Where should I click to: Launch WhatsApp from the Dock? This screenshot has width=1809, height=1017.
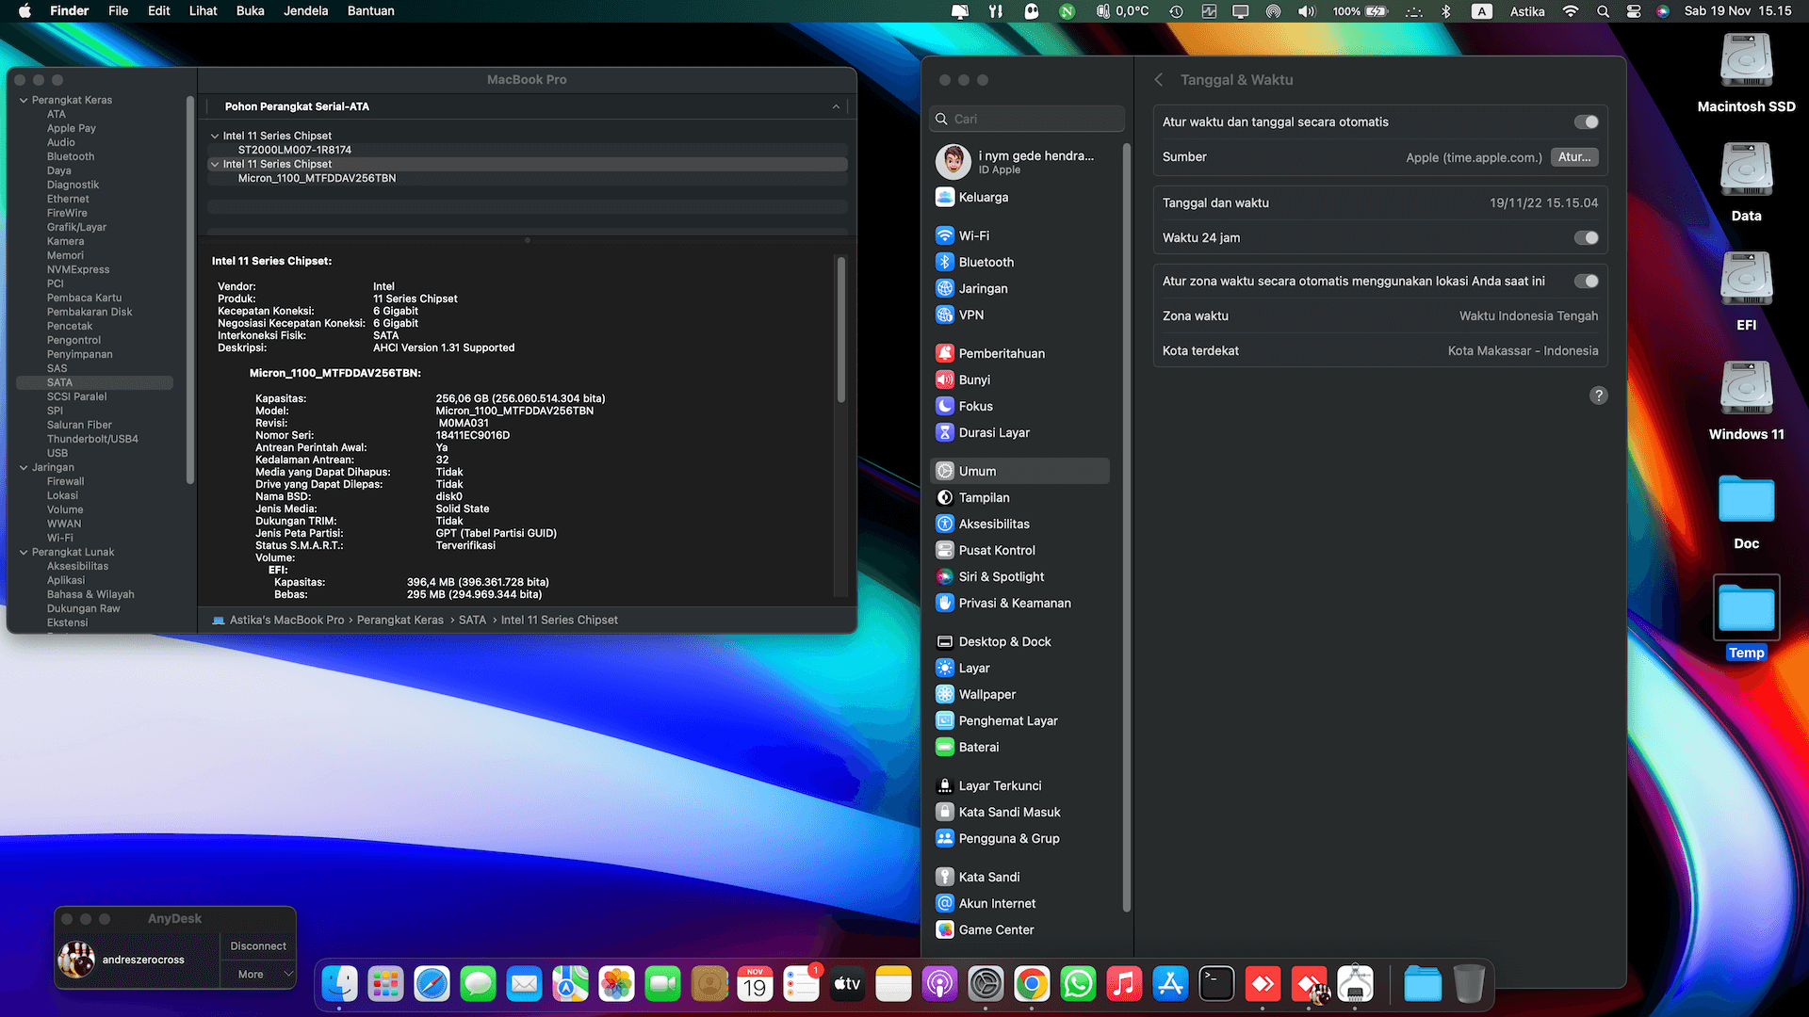tap(1078, 985)
